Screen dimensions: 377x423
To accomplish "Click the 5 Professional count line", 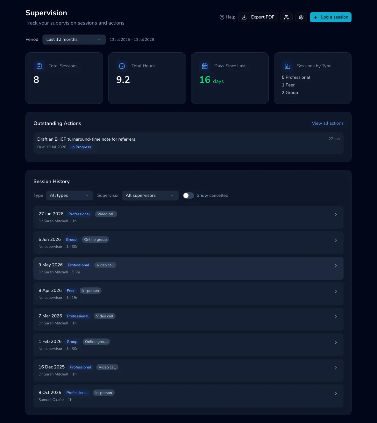I will coord(296,78).
